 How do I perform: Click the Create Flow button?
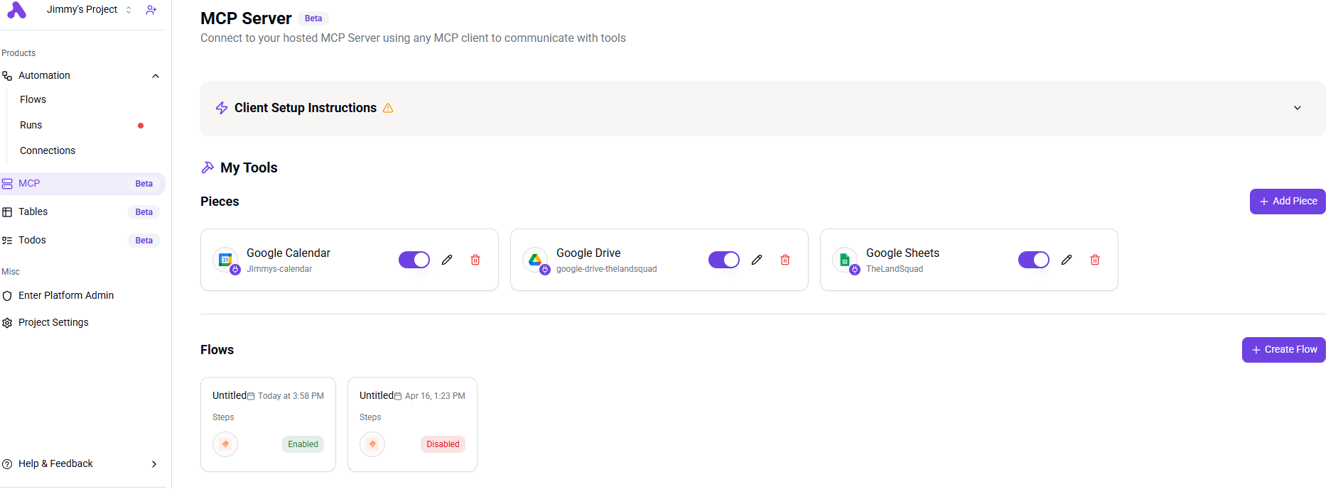(1284, 350)
